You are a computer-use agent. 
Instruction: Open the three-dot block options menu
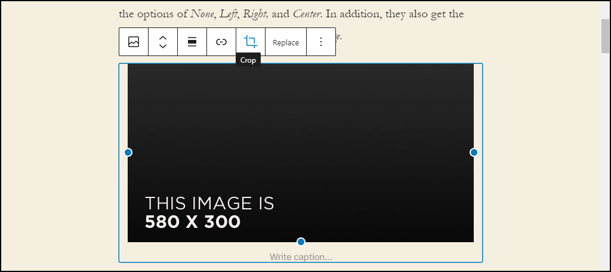pyautogui.click(x=320, y=42)
